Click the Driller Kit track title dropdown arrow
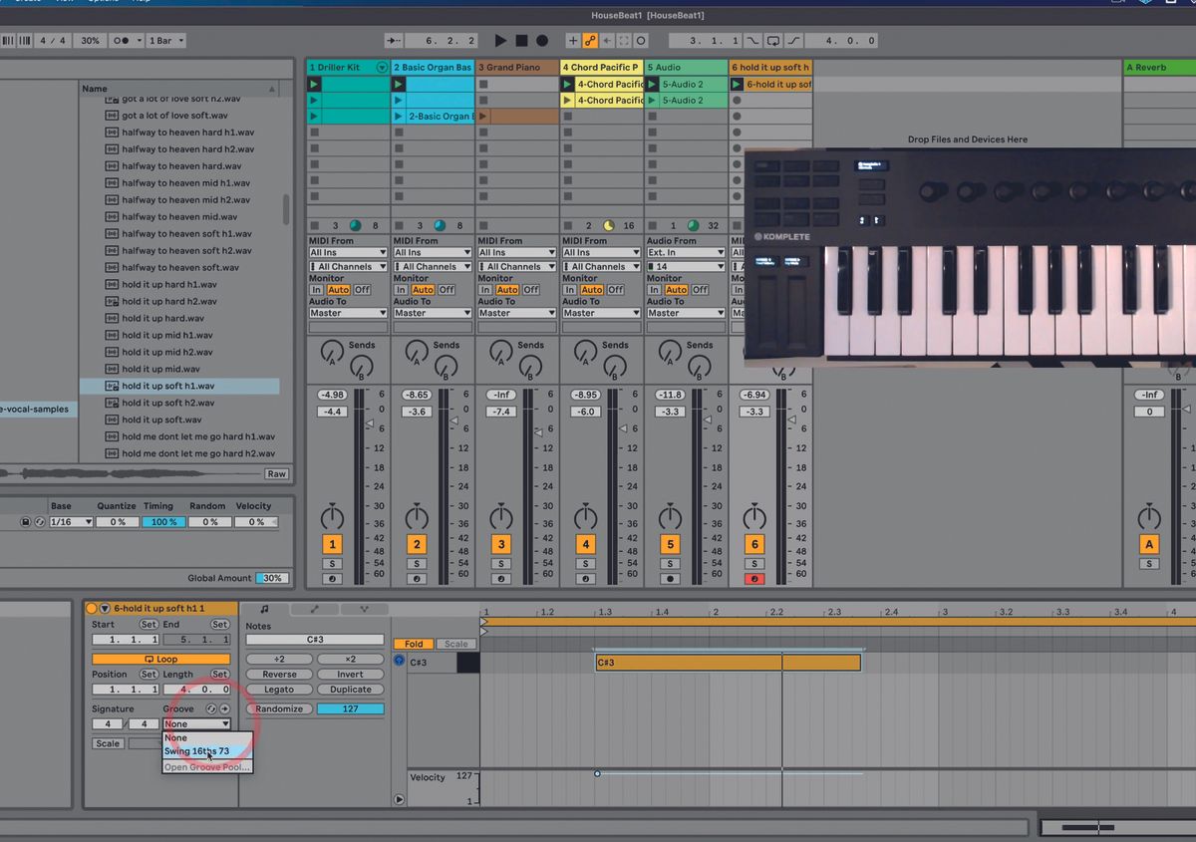This screenshot has height=842, width=1196. 381,67
